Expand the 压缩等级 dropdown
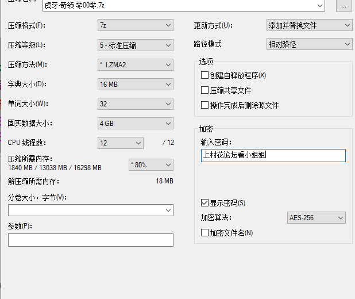 click(135, 45)
